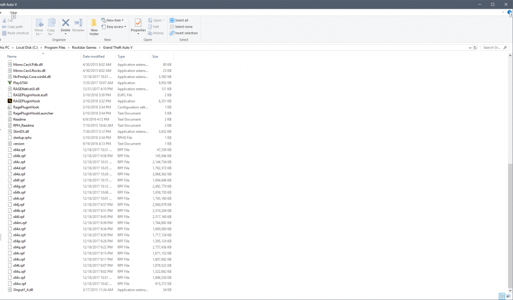Select Mono.Cecil.Rocks.dll
This screenshot has height=300, width=513.
tap(29, 71)
